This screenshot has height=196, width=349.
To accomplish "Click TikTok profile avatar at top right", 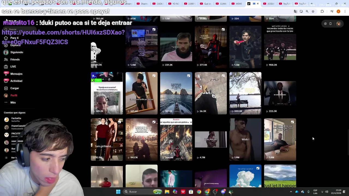I will [x=338, y=24].
